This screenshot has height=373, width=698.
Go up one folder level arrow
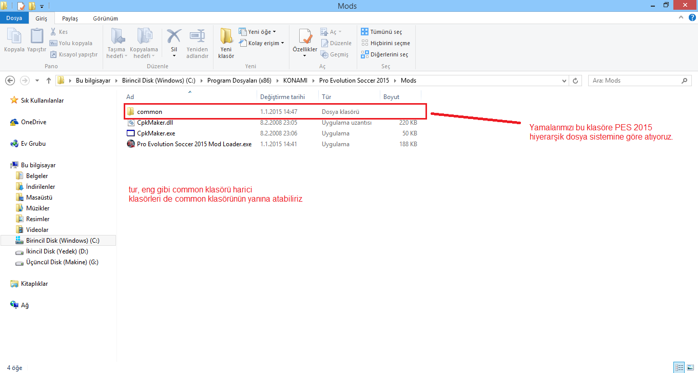(x=49, y=81)
